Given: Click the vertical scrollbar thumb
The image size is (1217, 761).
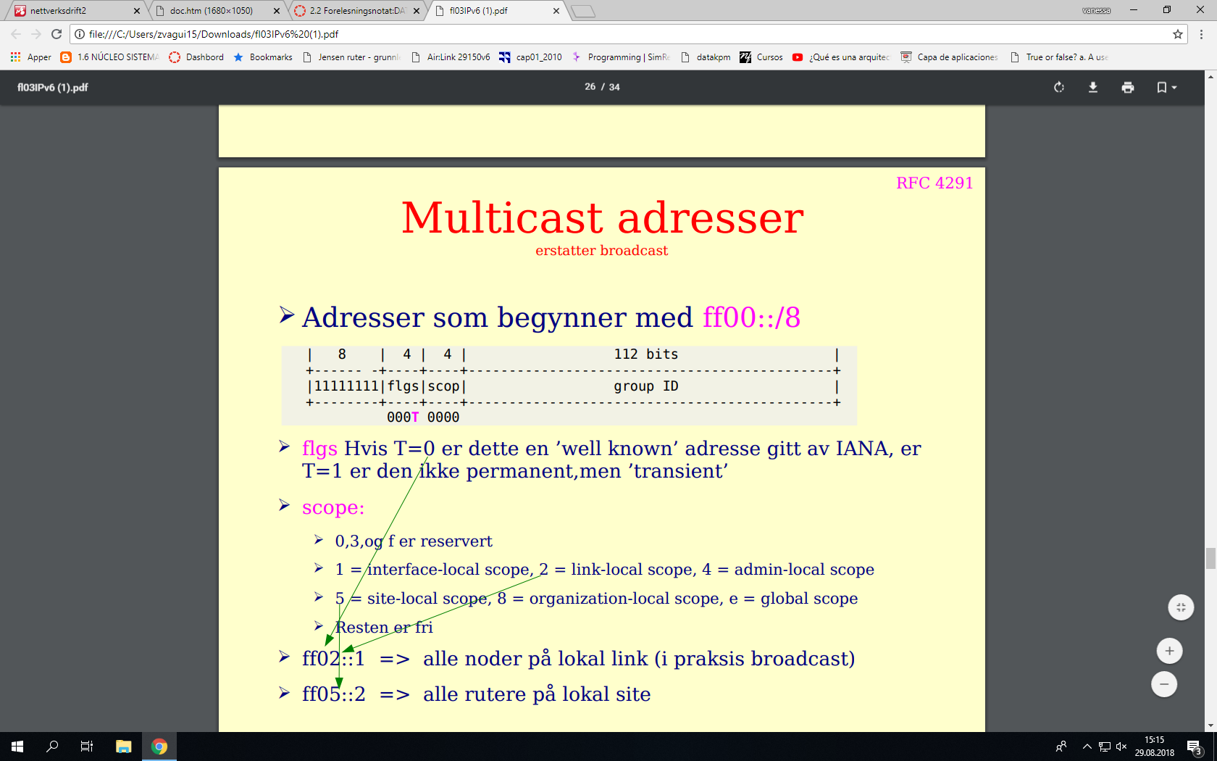Looking at the screenshot, I should coord(1210,559).
